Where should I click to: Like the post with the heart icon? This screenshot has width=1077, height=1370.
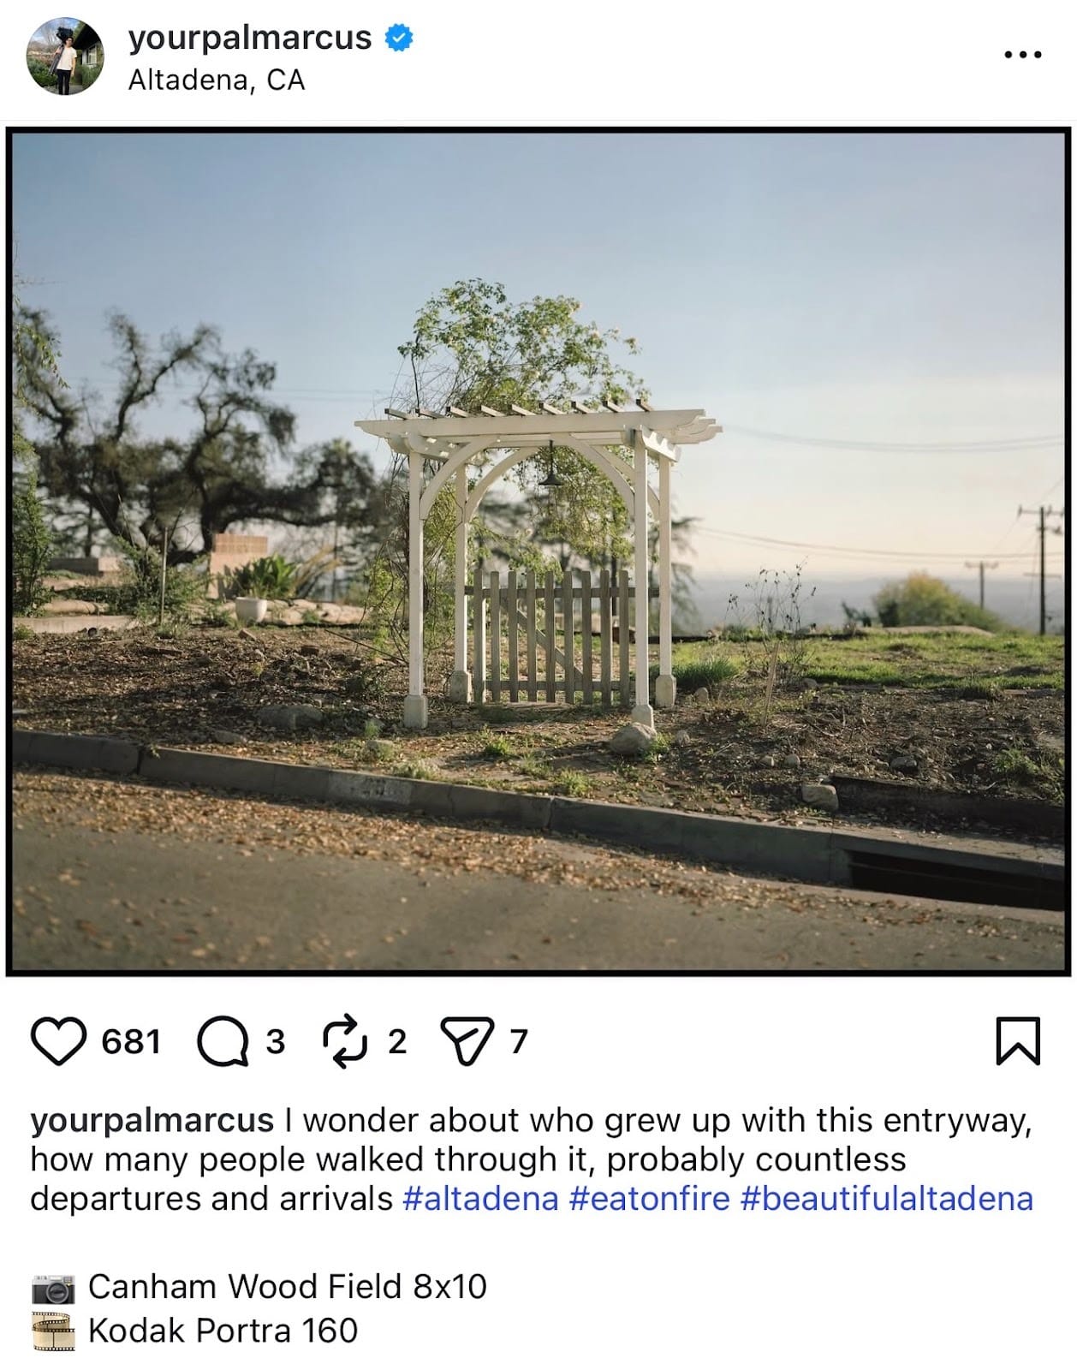58,1041
